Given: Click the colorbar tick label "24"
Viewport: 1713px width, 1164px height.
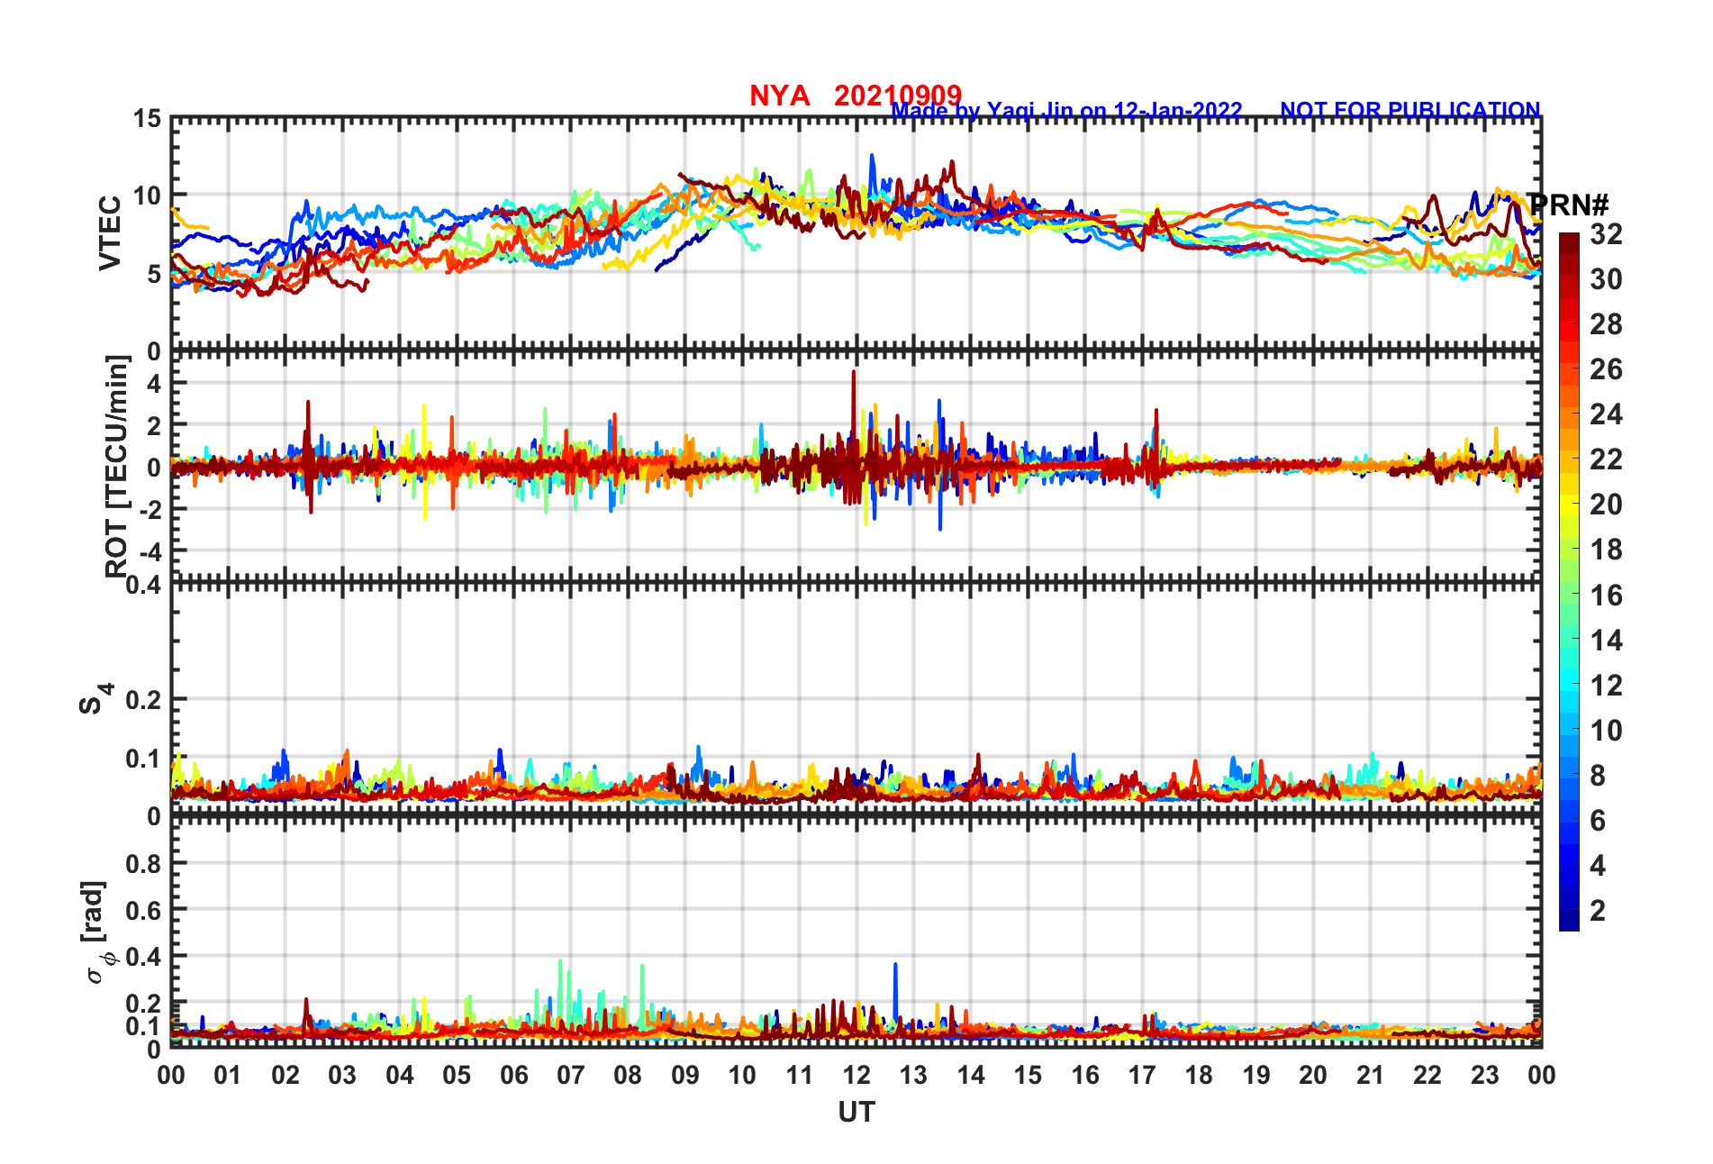Looking at the screenshot, I should click(x=1606, y=414).
